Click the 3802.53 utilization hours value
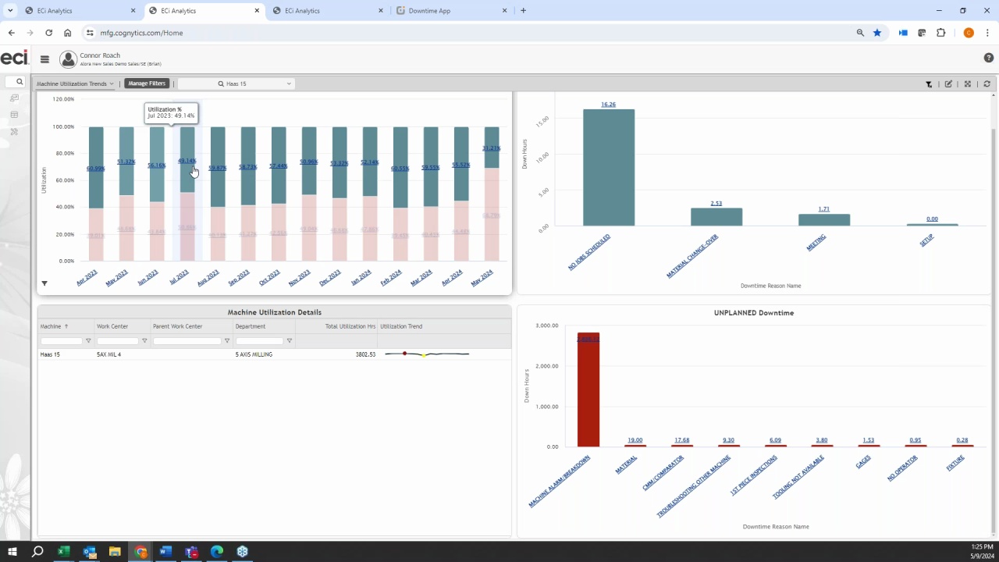Image resolution: width=999 pixels, height=562 pixels. (365, 354)
